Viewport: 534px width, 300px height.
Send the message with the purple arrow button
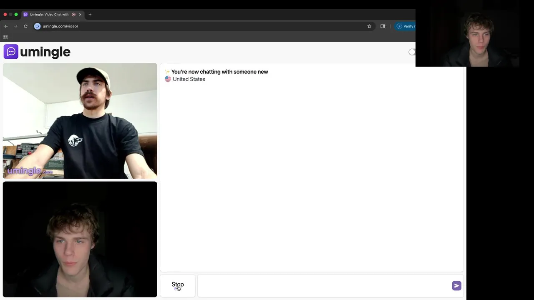point(456,285)
